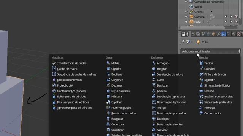This screenshot has height=136, width=243.
Task: Open the Object Data tab (triangle mesh icon)
Action: (229, 34)
